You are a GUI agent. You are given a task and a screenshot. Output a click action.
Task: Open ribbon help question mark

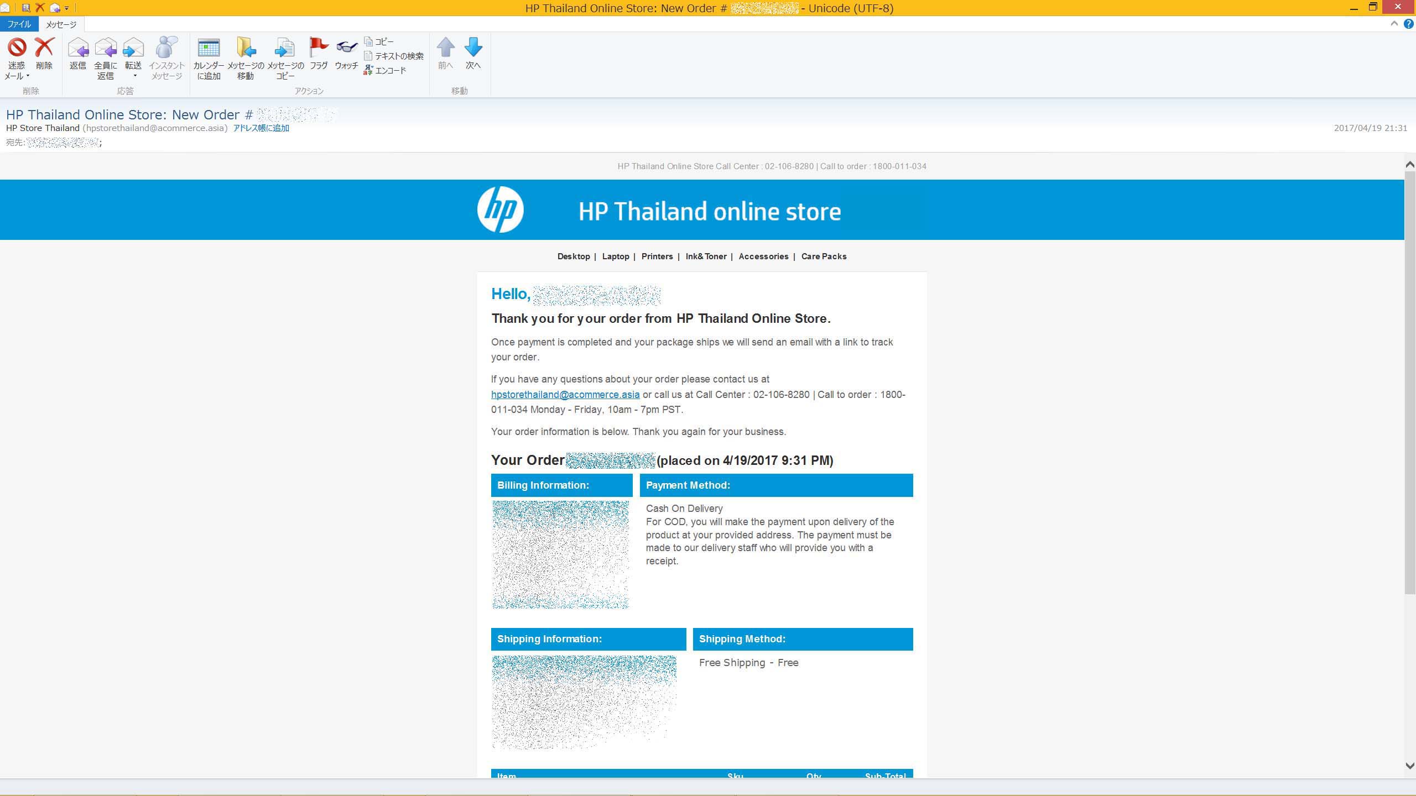click(x=1409, y=24)
